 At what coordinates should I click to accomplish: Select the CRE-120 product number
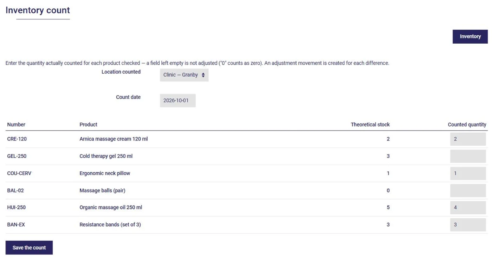click(17, 139)
